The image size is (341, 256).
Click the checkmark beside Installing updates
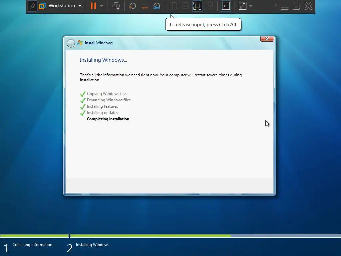(83, 113)
